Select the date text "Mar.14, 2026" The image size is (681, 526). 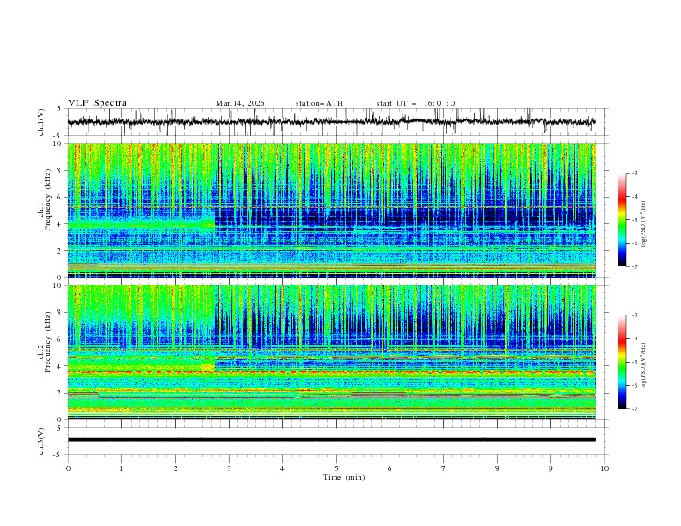click(x=240, y=103)
